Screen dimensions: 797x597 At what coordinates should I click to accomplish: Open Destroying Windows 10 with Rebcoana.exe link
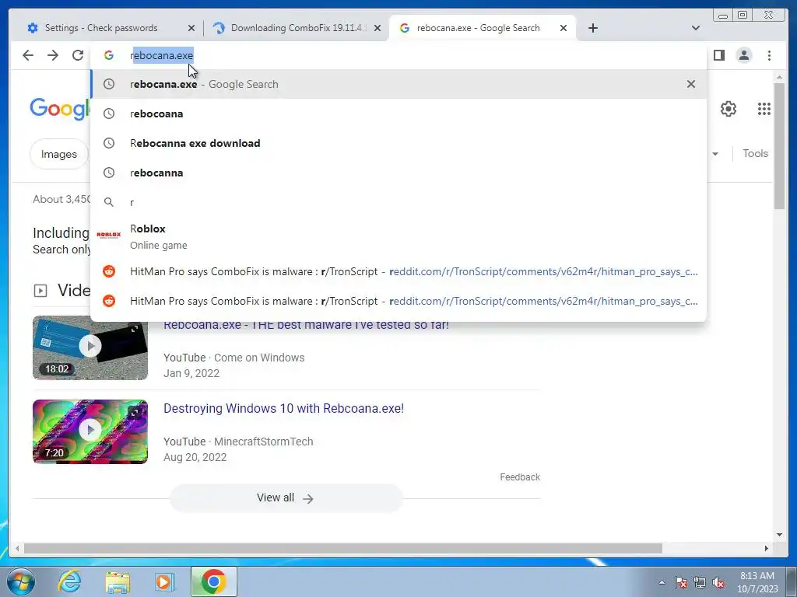point(283,409)
